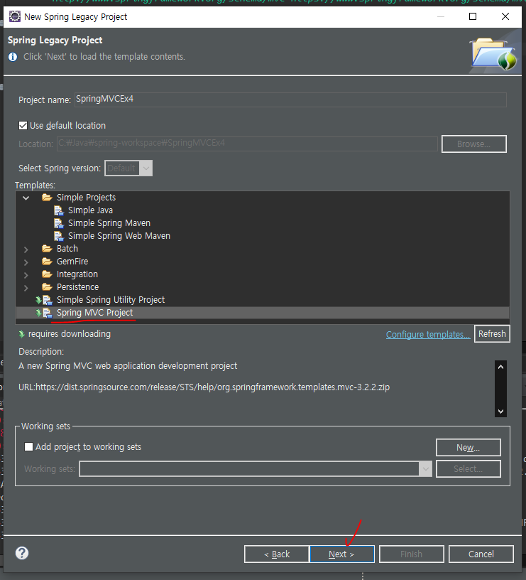Collapse the Simple Projects folder
This screenshot has width=526, height=580.
pyautogui.click(x=26, y=198)
